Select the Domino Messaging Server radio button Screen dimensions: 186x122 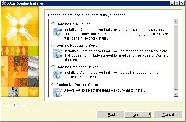(x=53, y=45)
